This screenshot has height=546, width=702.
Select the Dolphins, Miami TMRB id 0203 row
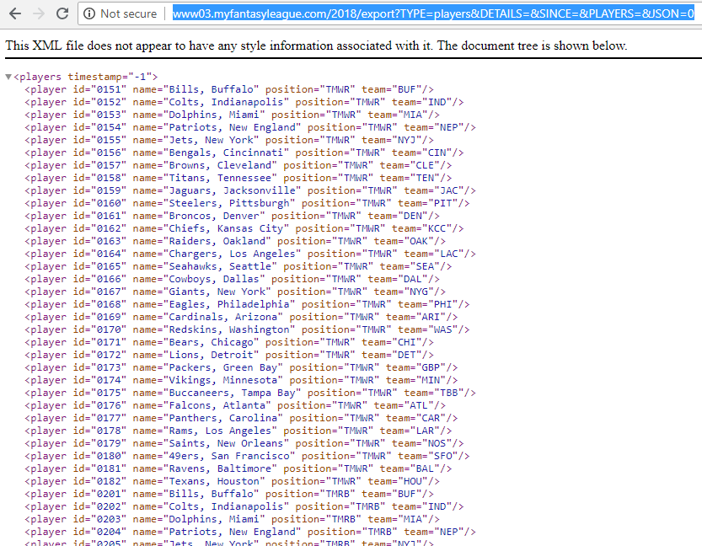[x=232, y=519]
